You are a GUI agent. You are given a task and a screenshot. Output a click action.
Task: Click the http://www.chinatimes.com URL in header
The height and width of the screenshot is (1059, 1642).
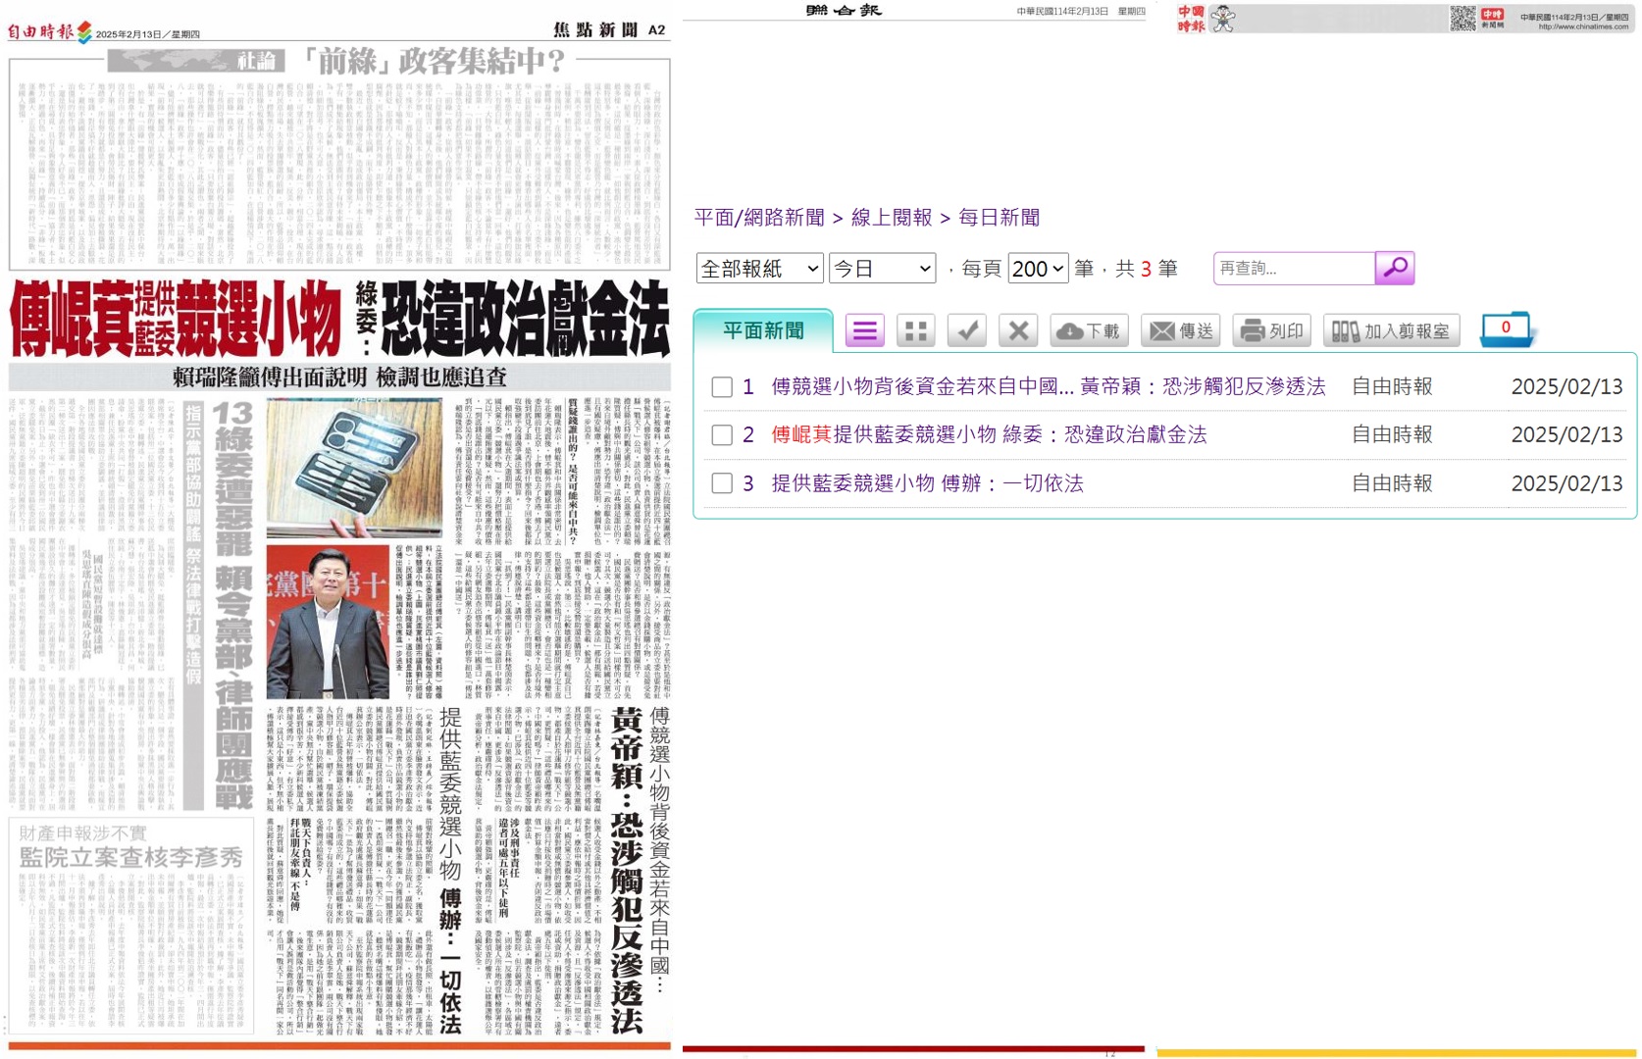pos(1583,26)
